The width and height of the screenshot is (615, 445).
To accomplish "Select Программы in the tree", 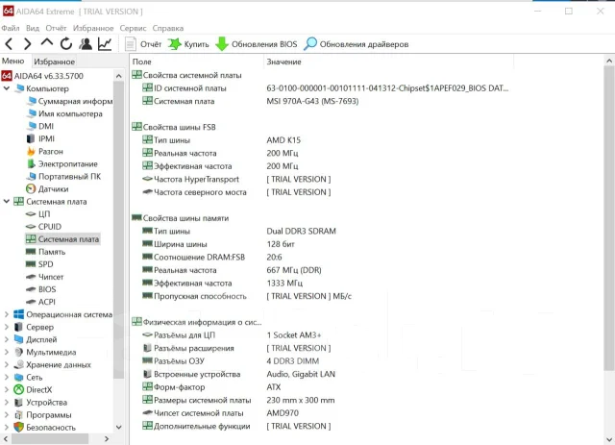I will [42, 415].
